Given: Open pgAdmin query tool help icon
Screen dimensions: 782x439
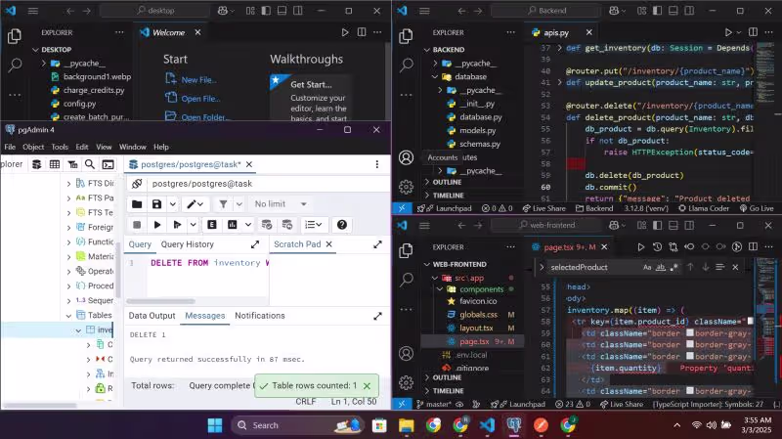Looking at the screenshot, I should tap(341, 225).
